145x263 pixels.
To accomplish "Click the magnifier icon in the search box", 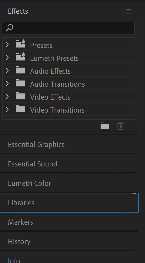I will [x=9, y=28].
